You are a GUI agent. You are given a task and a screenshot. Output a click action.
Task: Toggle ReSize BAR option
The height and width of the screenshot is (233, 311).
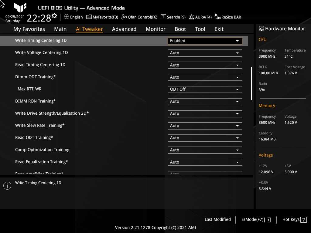228,17
